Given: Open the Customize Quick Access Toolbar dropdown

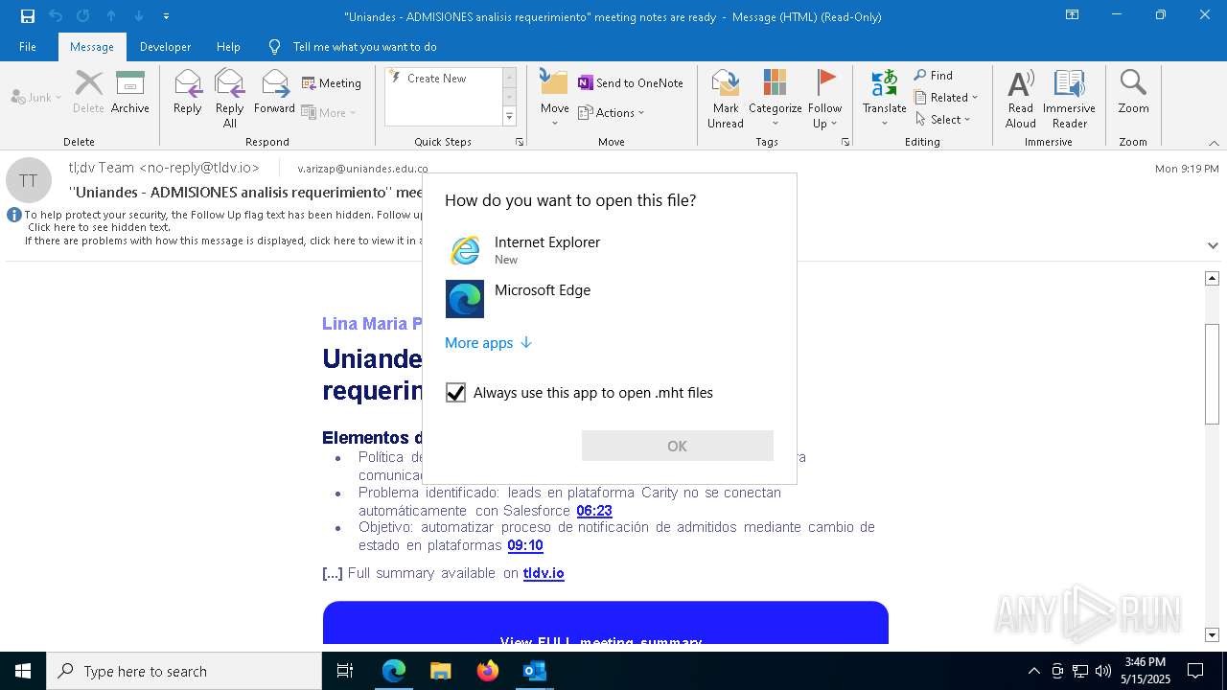Looking at the screenshot, I should click(166, 16).
